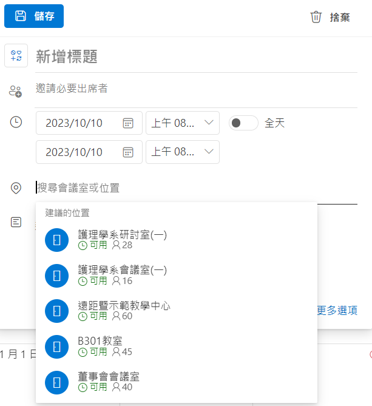Open the 更多選項 more options link
Viewport: 372px width, 406px height.
pyautogui.click(x=337, y=311)
